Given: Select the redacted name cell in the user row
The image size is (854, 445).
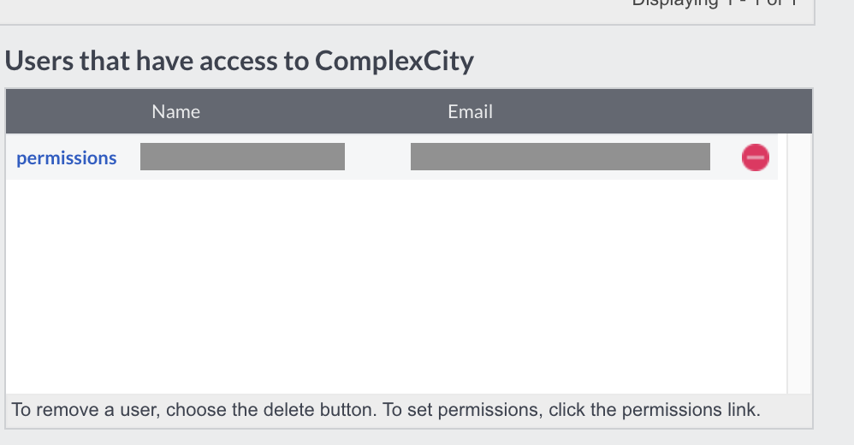Looking at the screenshot, I should [x=242, y=157].
